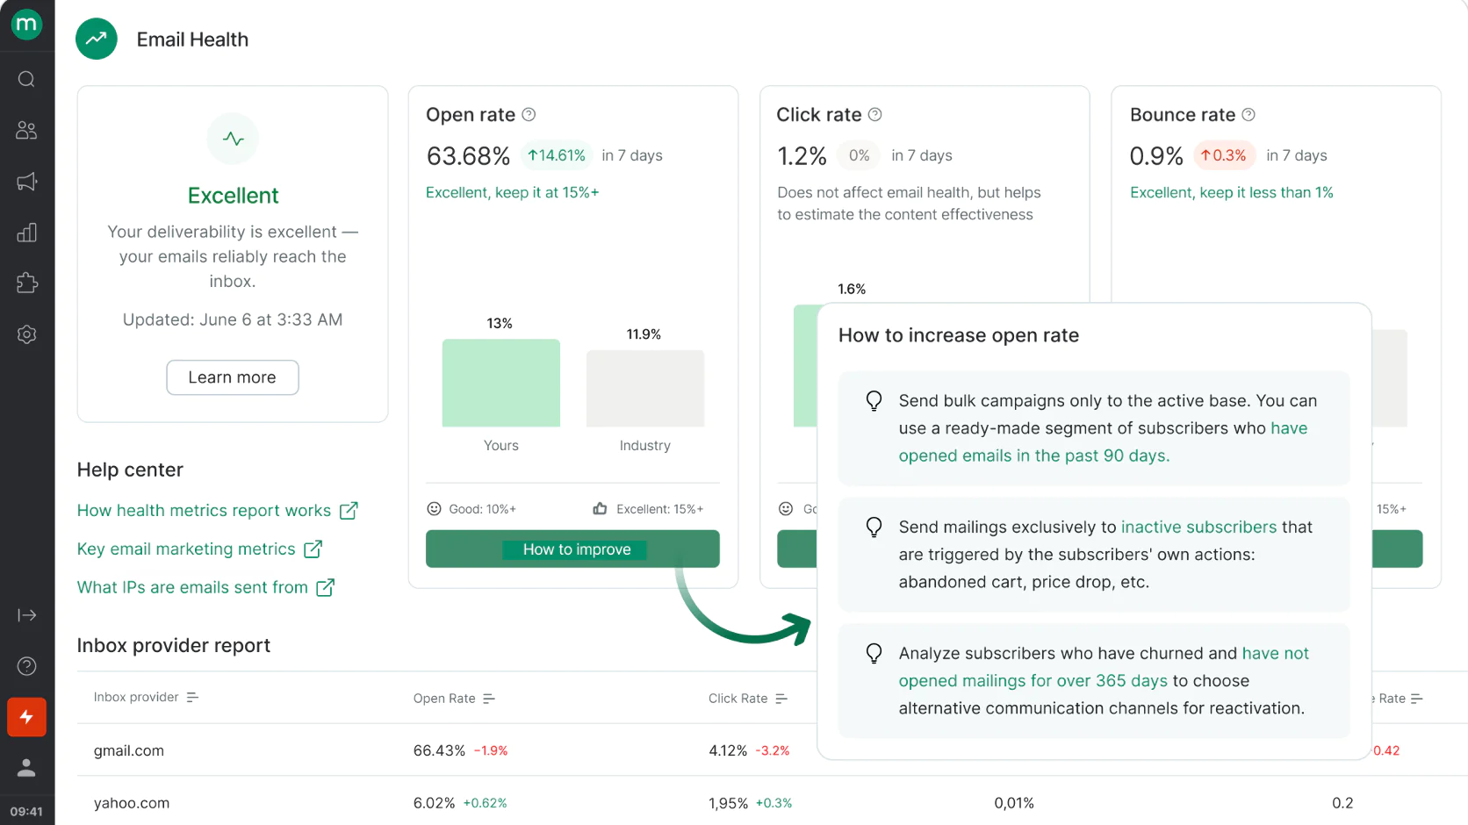Click the Learn more button
Image resolution: width=1468 pixels, height=825 pixels.
[233, 377]
